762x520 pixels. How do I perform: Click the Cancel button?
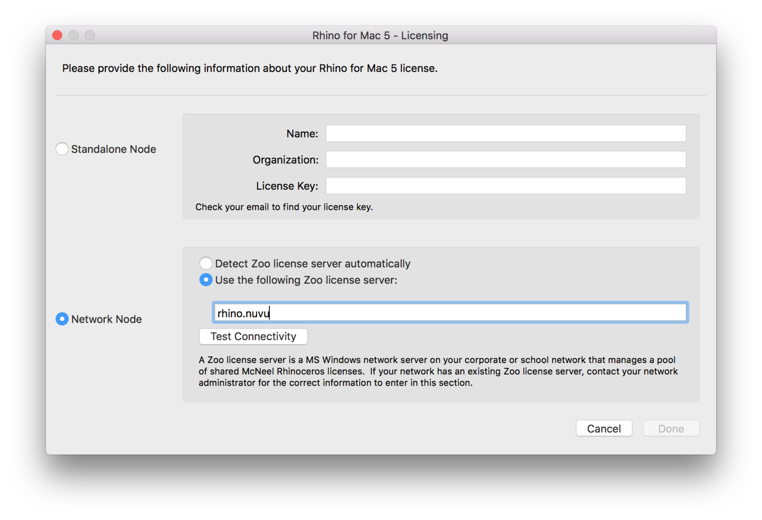pyautogui.click(x=604, y=429)
